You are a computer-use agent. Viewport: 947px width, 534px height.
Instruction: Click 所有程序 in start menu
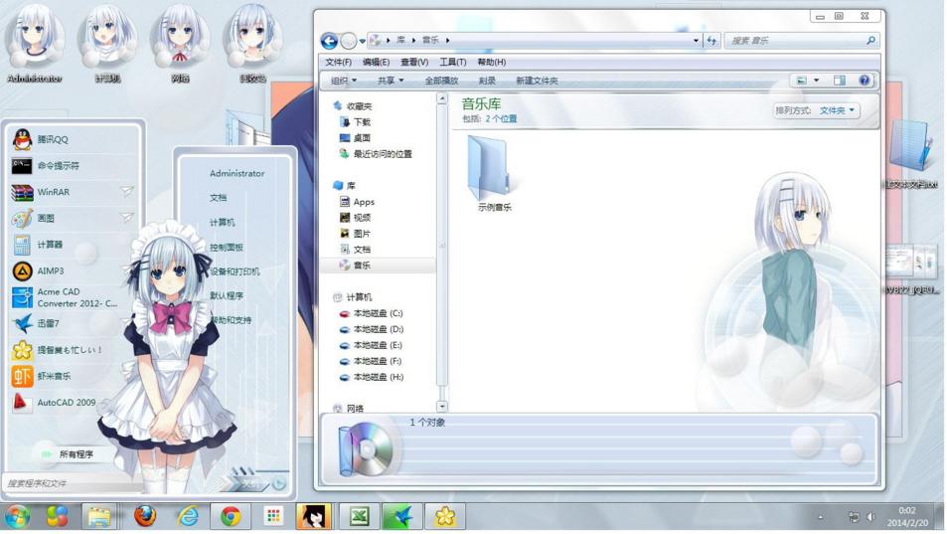tap(77, 454)
